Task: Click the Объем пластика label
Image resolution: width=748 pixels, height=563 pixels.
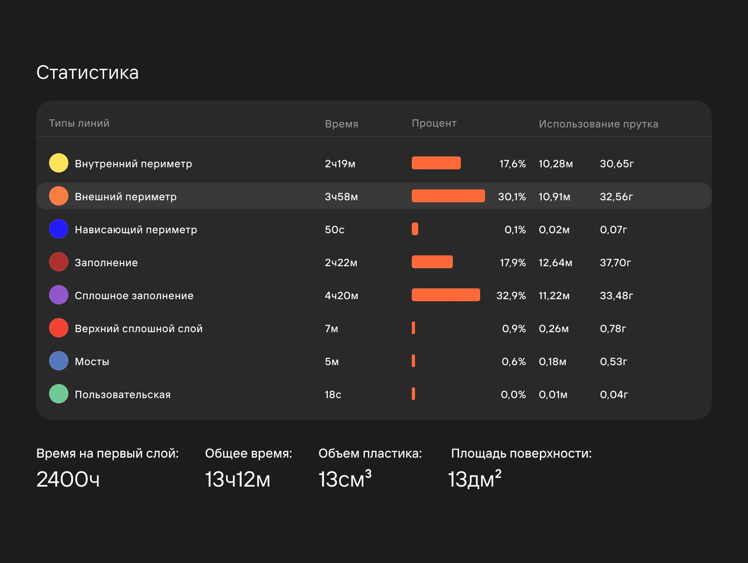Action: pyautogui.click(x=370, y=453)
